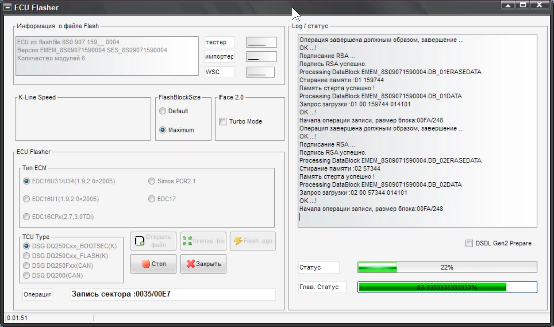Click the red stop circle icon on Стоп button

pos(146,263)
